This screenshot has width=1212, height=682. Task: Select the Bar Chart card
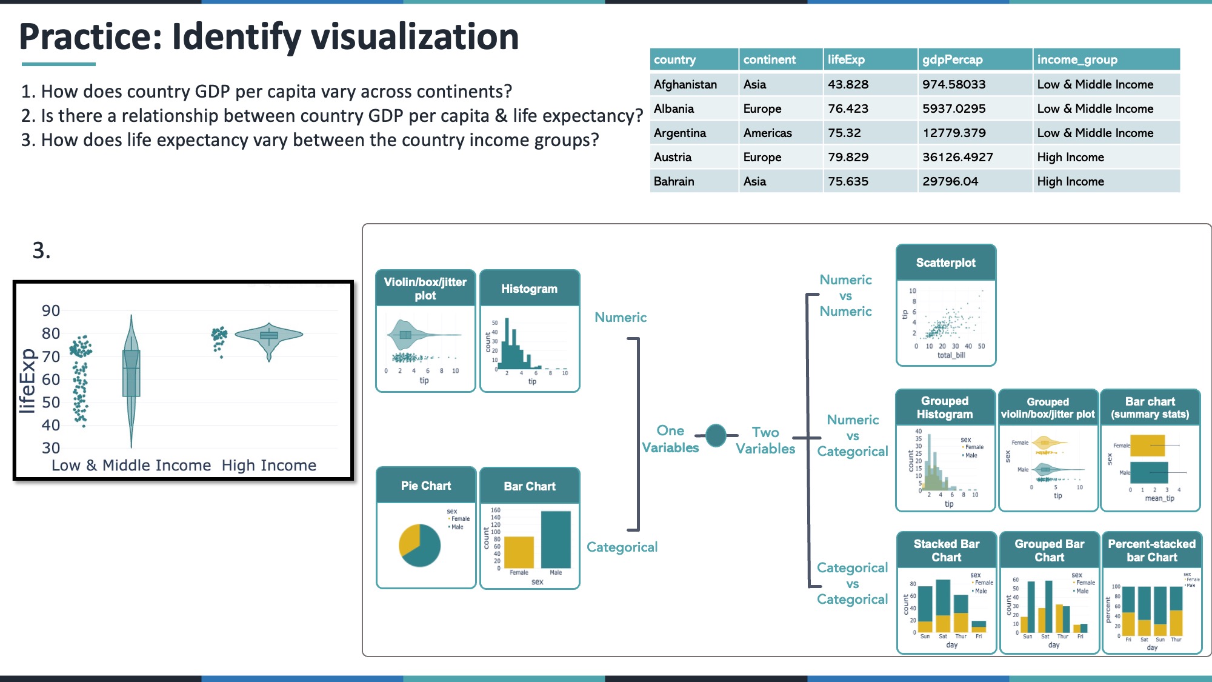point(530,527)
